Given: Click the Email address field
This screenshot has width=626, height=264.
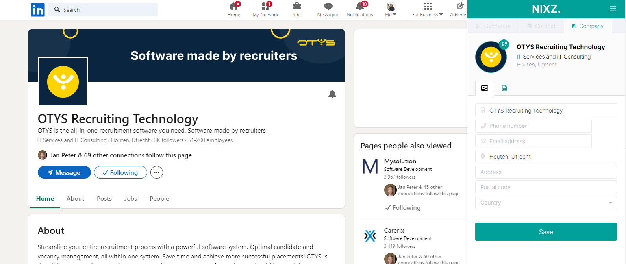Looking at the screenshot, I should click(533, 141).
